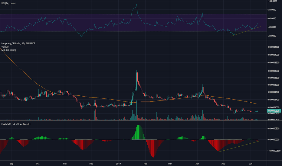Viewport: 282px width, 166px height.
Task: Click the Vol (20) indicator label
Action: click(x=5, y=47)
